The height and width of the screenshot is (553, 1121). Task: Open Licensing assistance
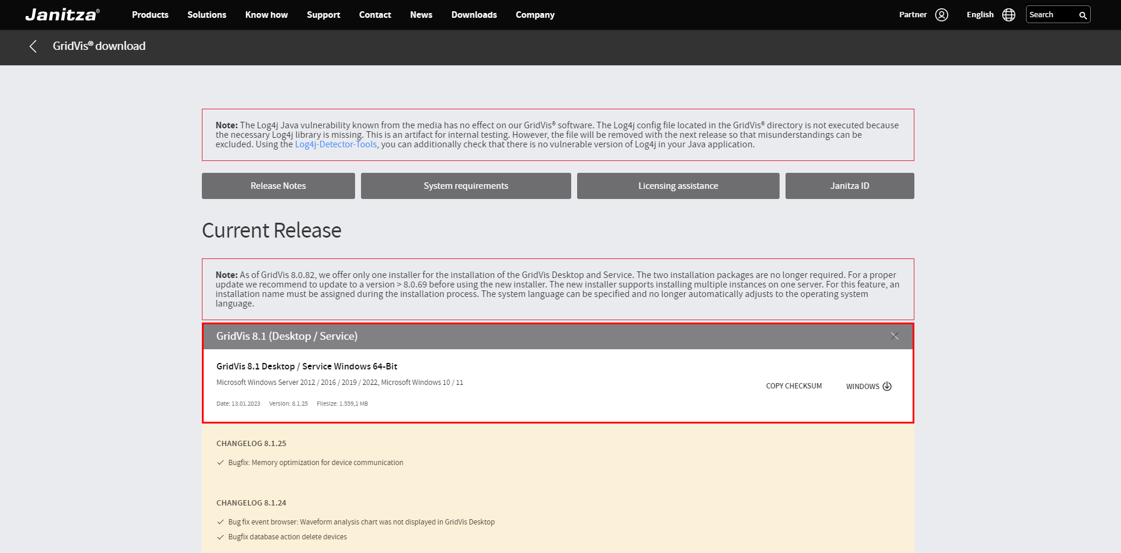(x=678, y=186)
